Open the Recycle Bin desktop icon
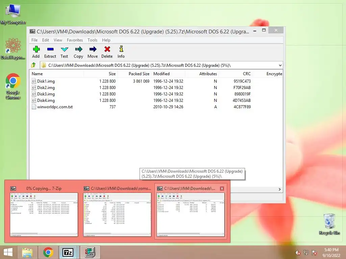 click(x=329, y=224)
